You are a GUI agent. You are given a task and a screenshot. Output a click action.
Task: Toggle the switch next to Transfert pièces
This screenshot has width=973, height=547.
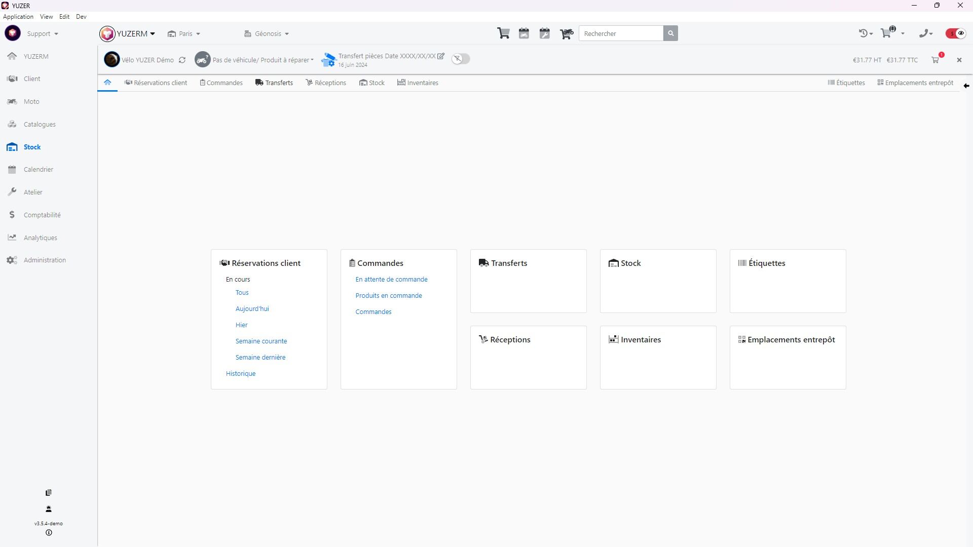pos(461,59)
